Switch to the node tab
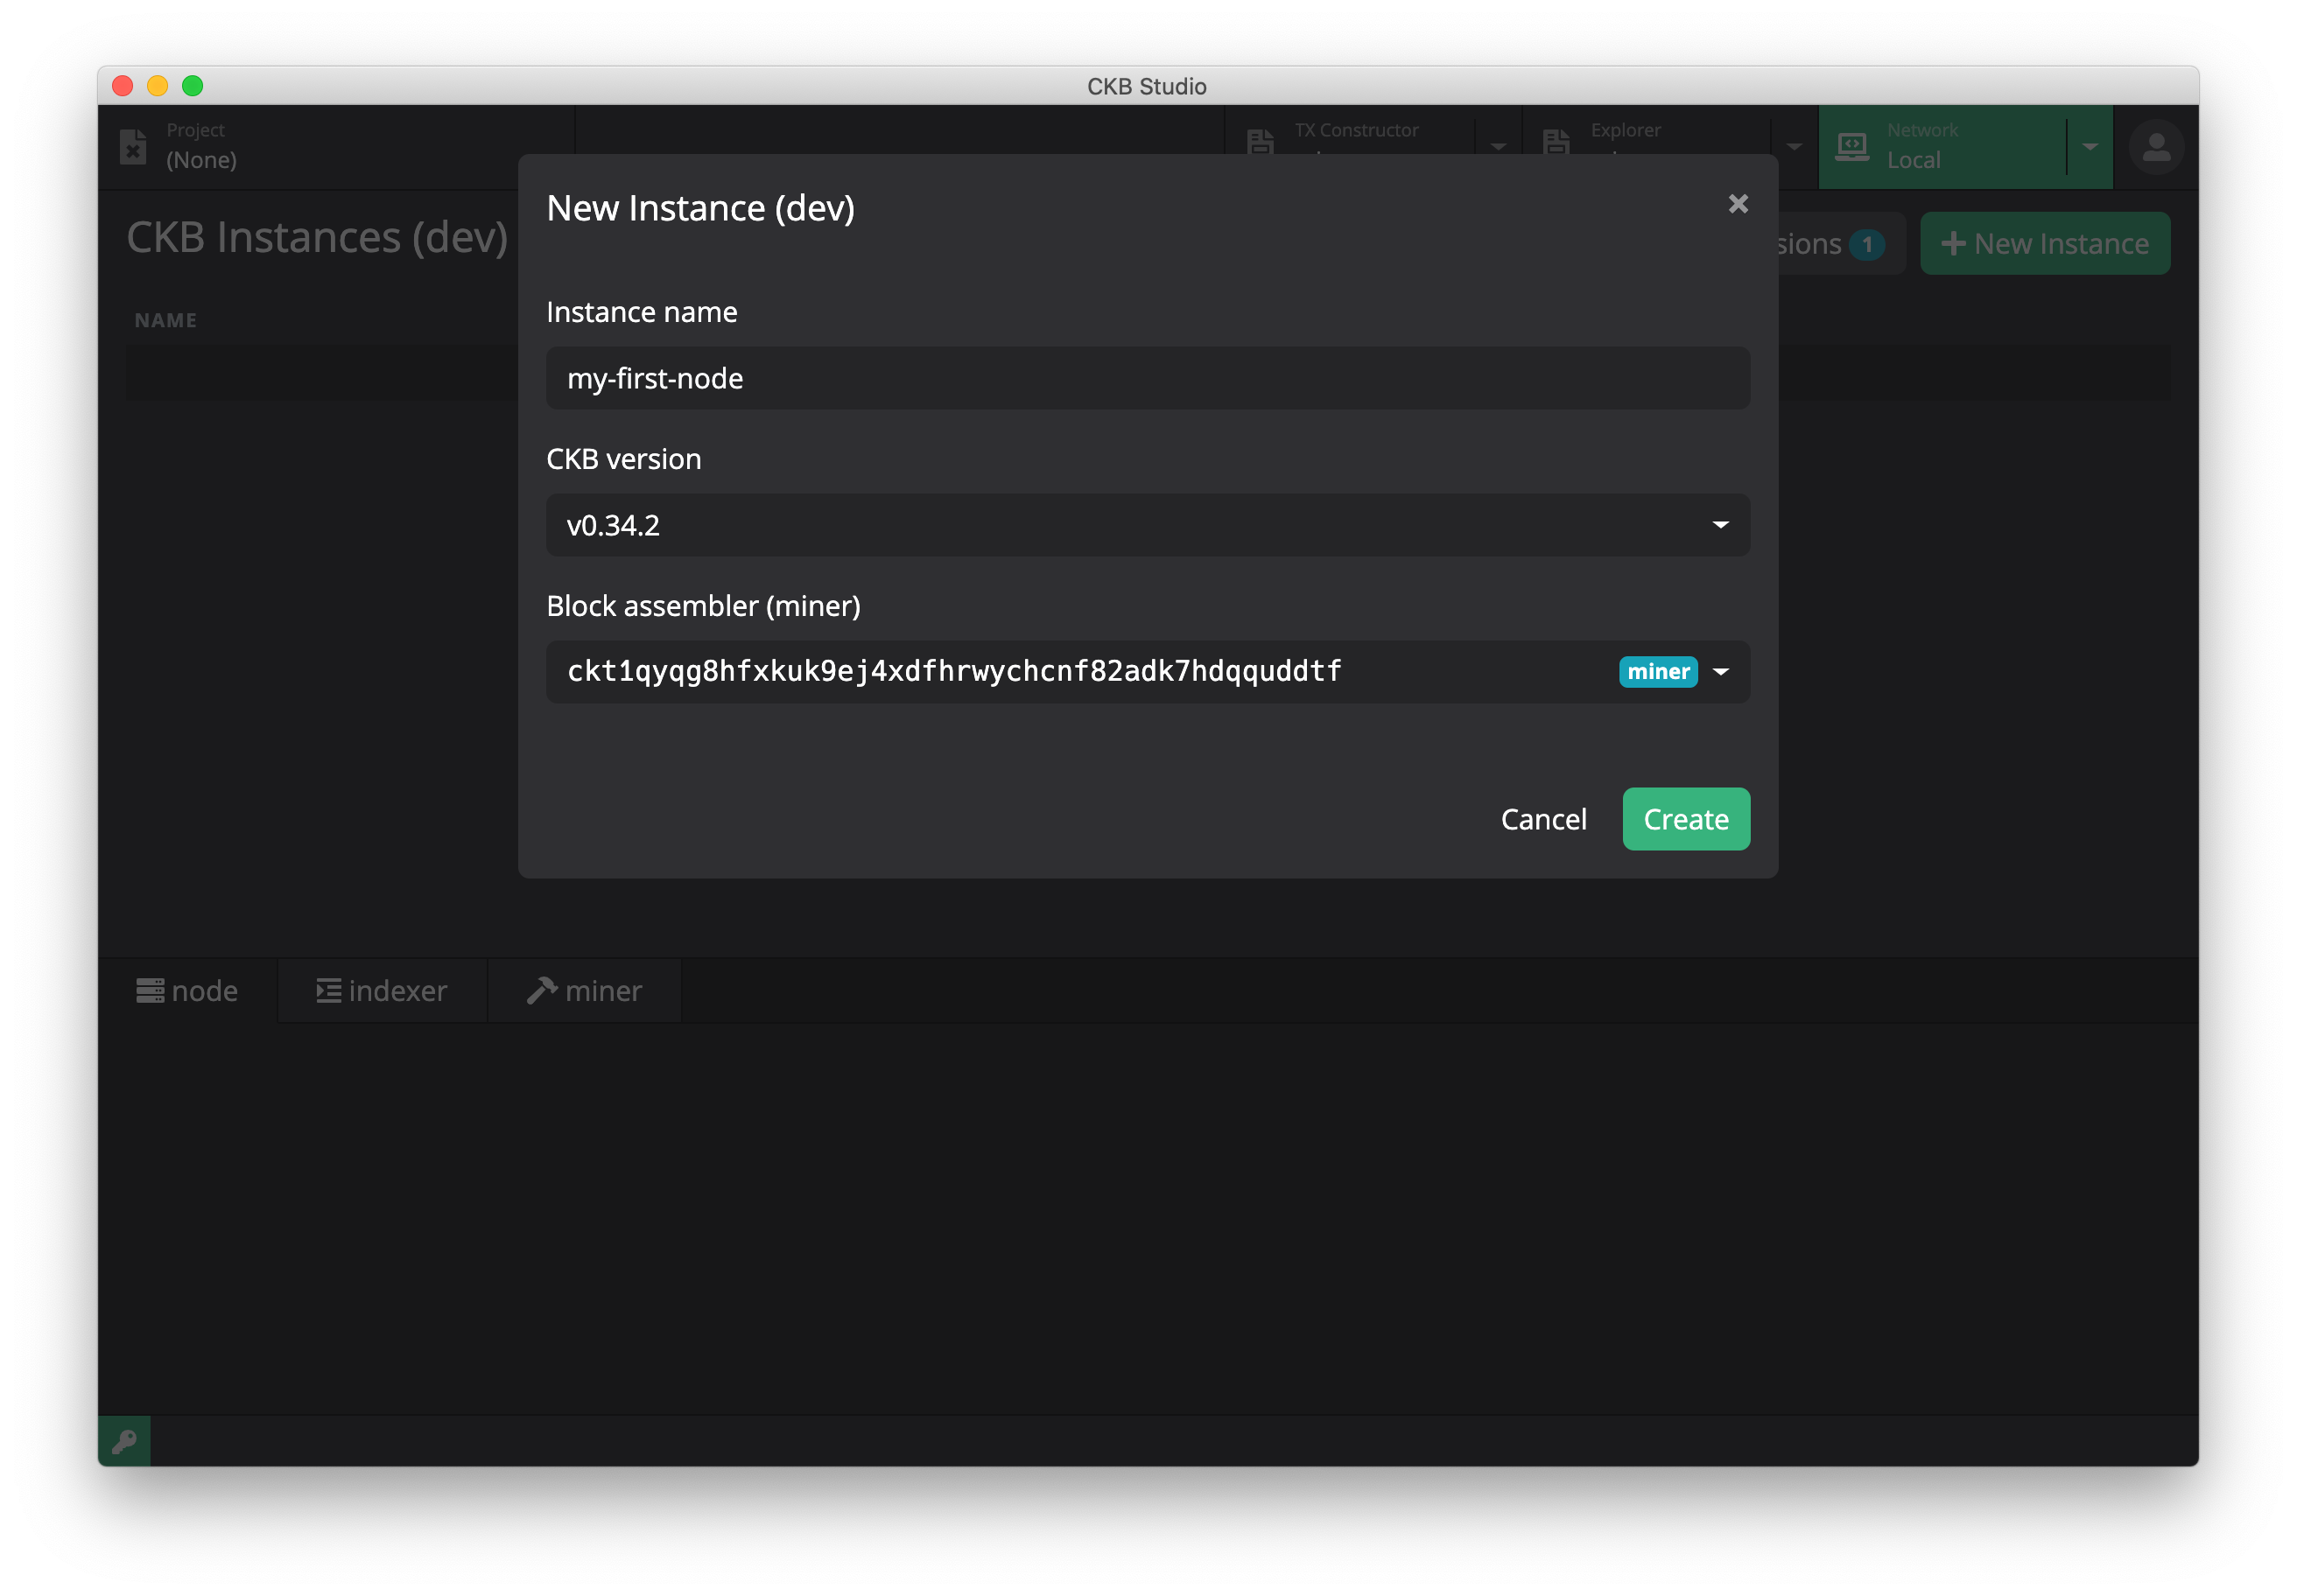Image resolution: width=2297 pixels, height=1596 pixels. (x=188, y=991)
